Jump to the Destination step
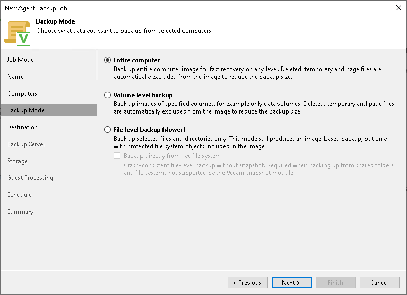 (23, 127)
